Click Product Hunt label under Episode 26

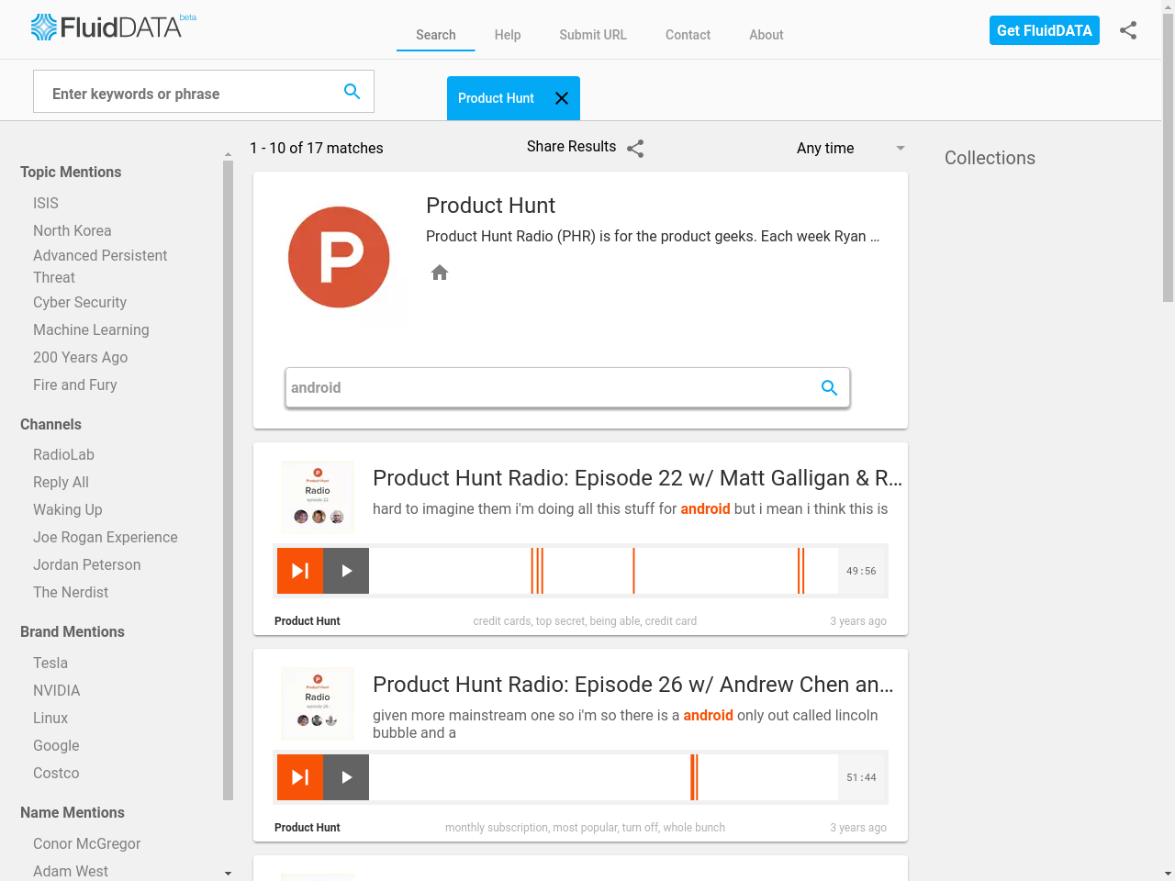pos(308,828)
